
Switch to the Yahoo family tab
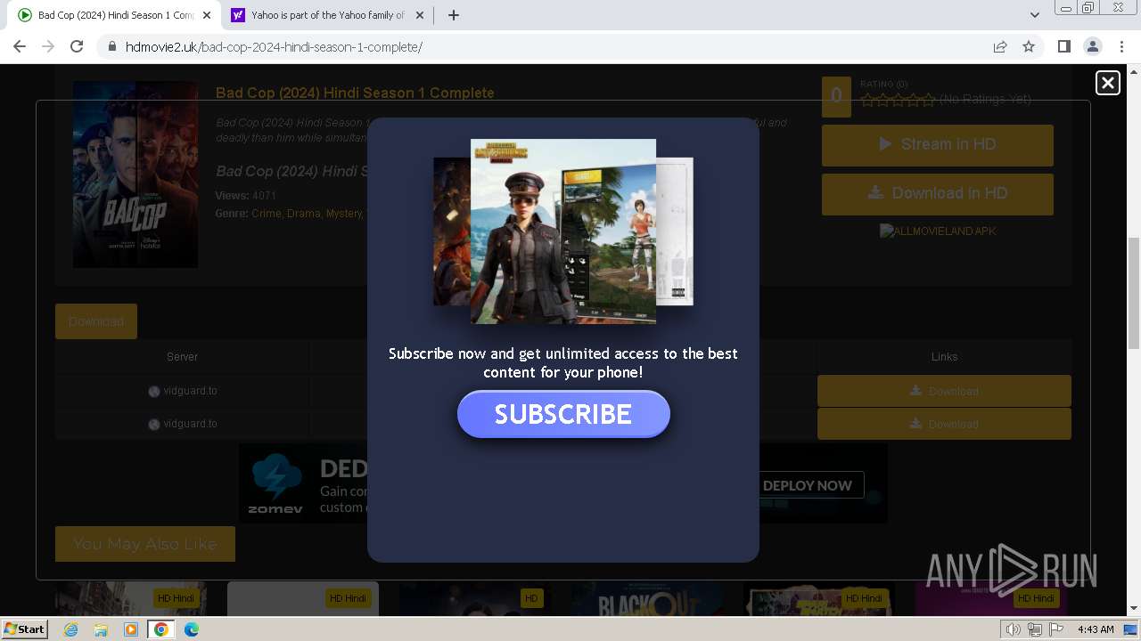[x=327, y=15]
